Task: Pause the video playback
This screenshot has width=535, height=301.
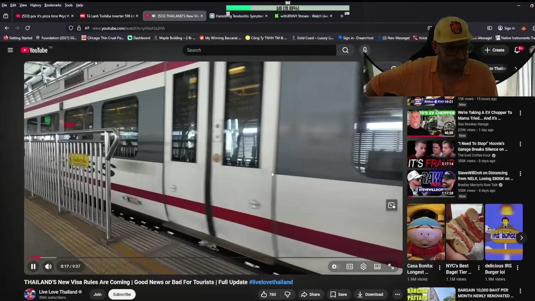Action: coord(33,266)
